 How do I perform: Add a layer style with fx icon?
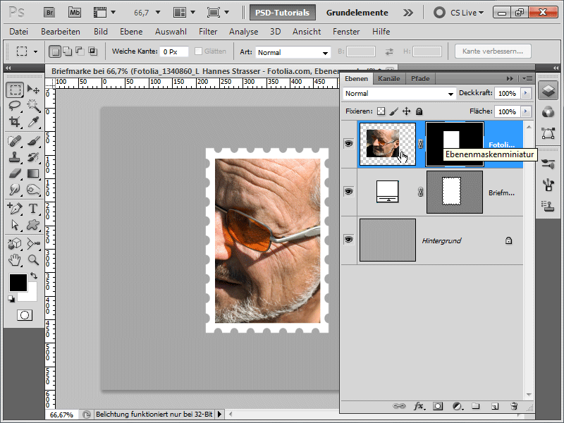click(419, 406)
